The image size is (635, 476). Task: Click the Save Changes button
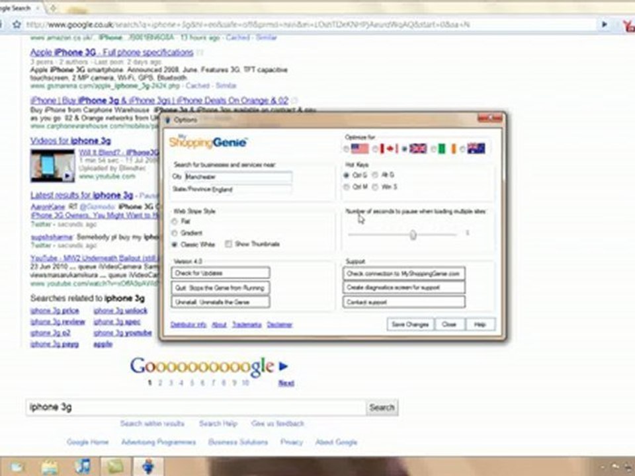(410, 325)
